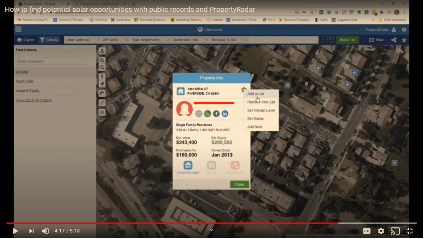424x239 pixels.
Task: Click the $343,400 Est. Value figure
Action: coord(187,143)
